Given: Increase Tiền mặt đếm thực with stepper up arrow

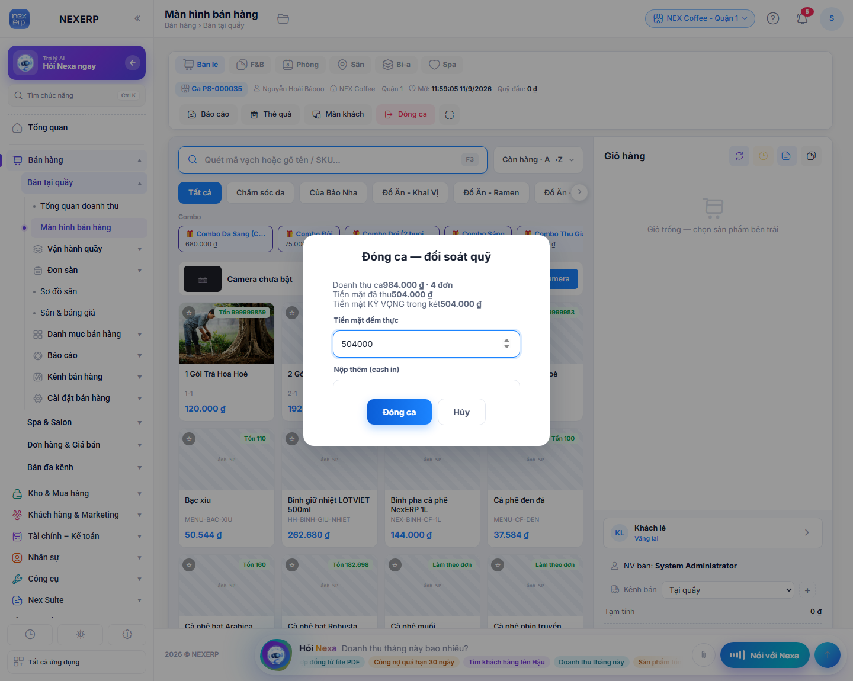Looking at the screenshot, I should 506,341.
